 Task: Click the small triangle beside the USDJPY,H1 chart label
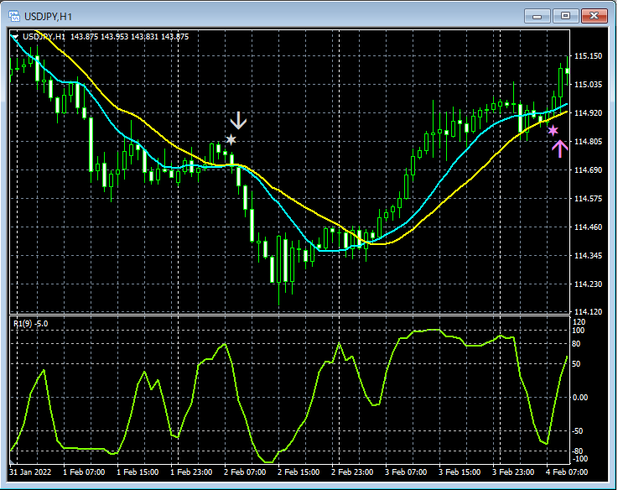[x=15, y=37]
